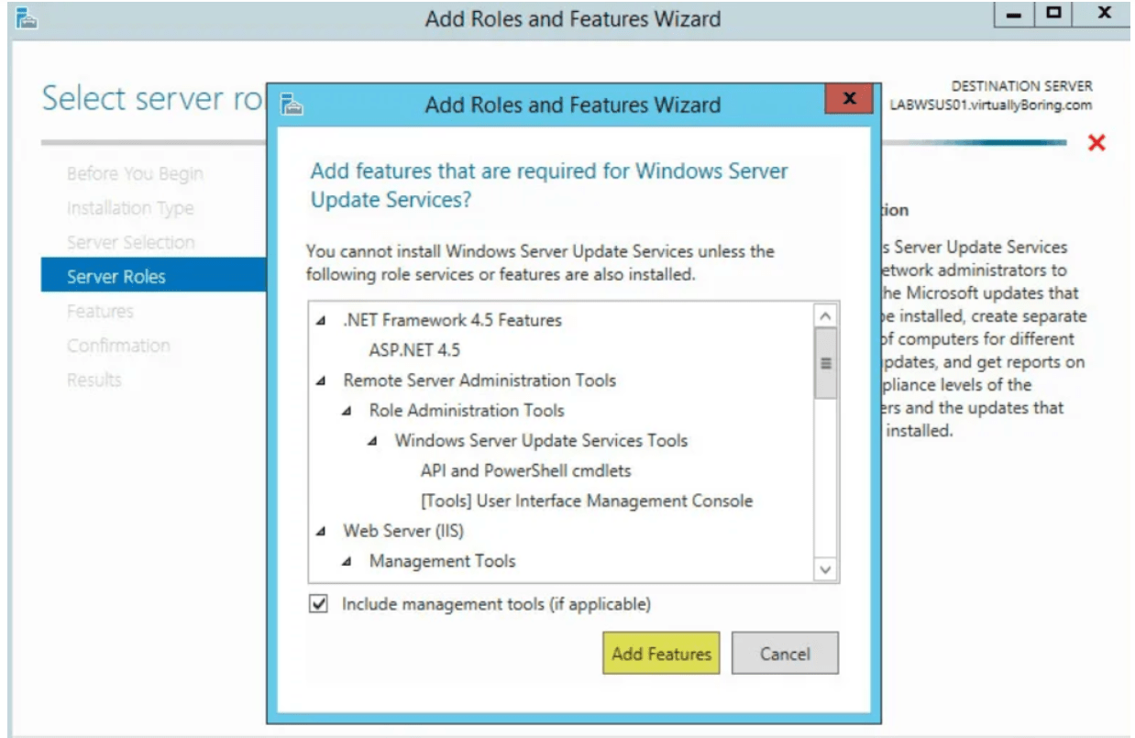Select API and PowerShell cmdlets row

(525, 471)
